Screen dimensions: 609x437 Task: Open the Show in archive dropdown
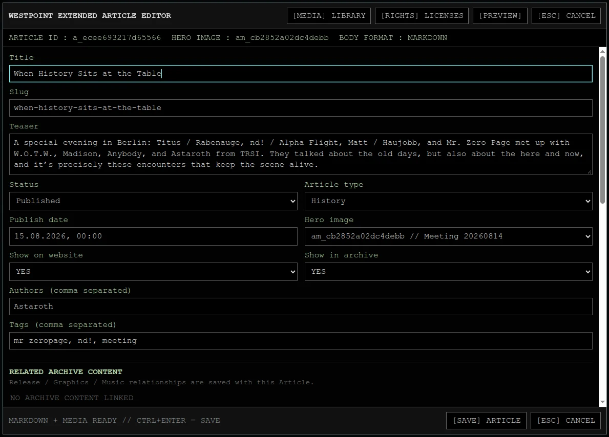[449, 272]
